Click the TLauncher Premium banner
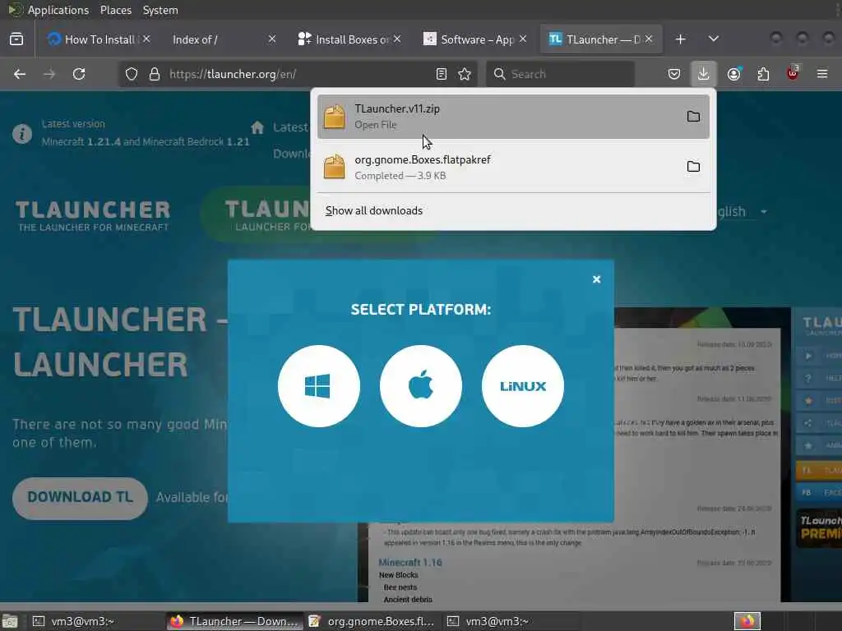The height and width of the screenshot is (631, 842). click(819, 527)
